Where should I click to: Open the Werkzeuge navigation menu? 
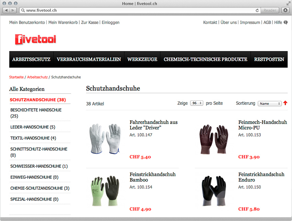coord(142,59)
